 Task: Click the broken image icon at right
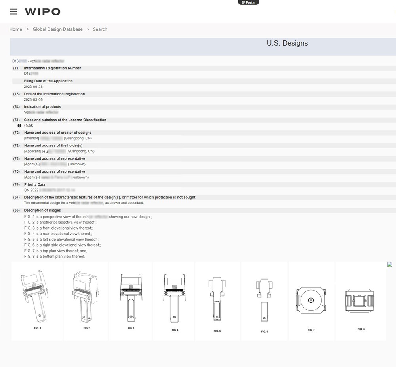click(x=390, y=264)
